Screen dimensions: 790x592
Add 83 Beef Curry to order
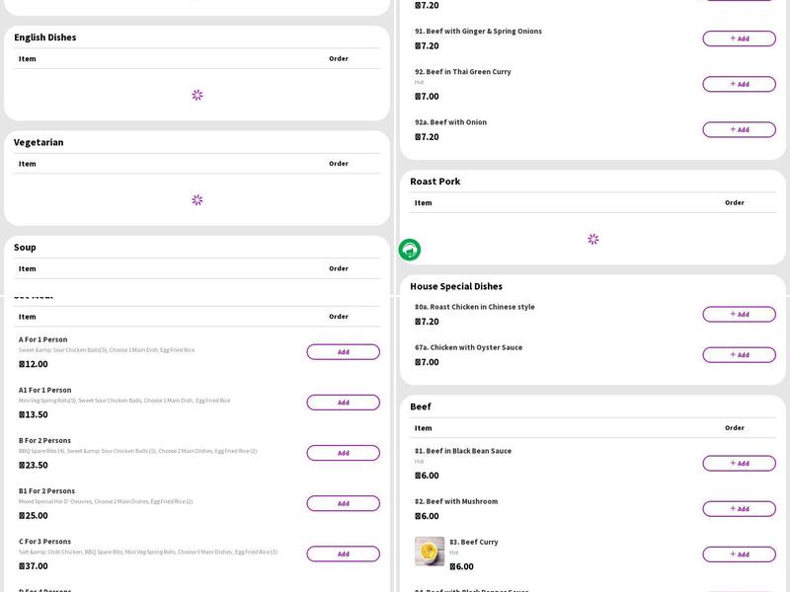(x=739, y=555)
